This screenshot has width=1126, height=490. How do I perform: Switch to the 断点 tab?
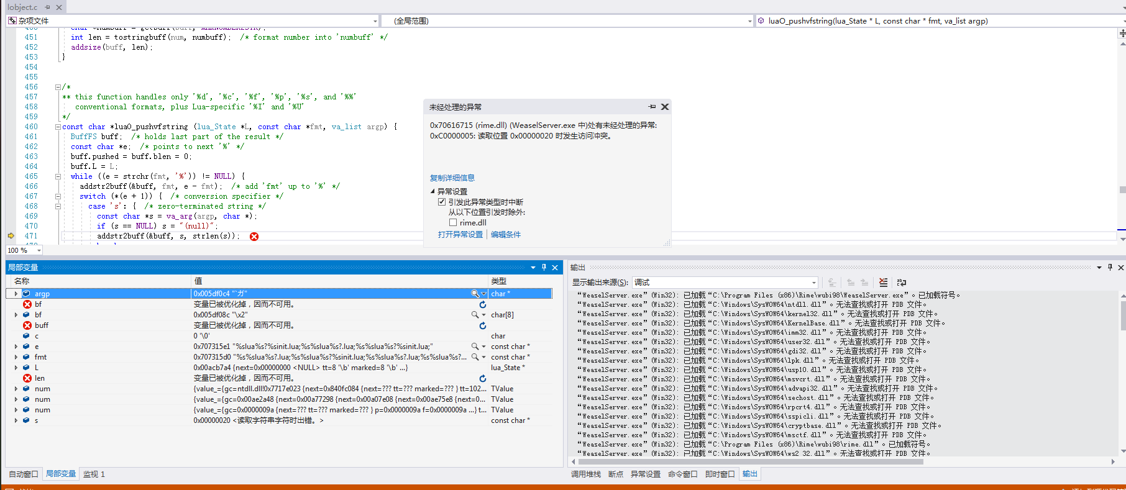point(616,474)
